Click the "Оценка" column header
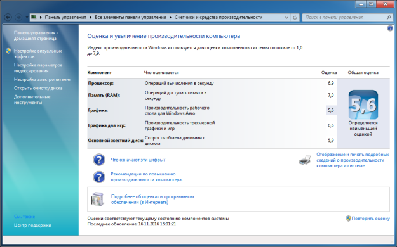The image size is (397, 247). pyautogui.click(x=329, y=72)
